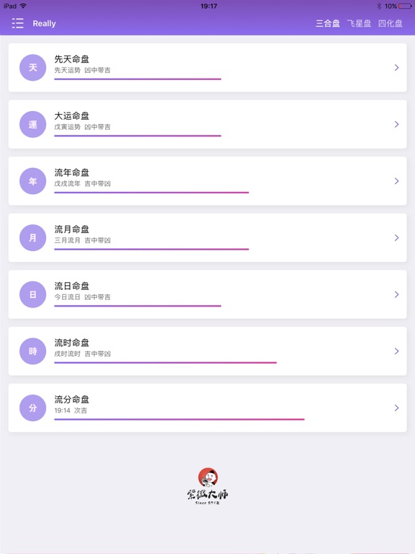The image size is (415, 554).
Task: Expand 先天命盘 with its chevron arrow
Action: (x=397, y=68)
